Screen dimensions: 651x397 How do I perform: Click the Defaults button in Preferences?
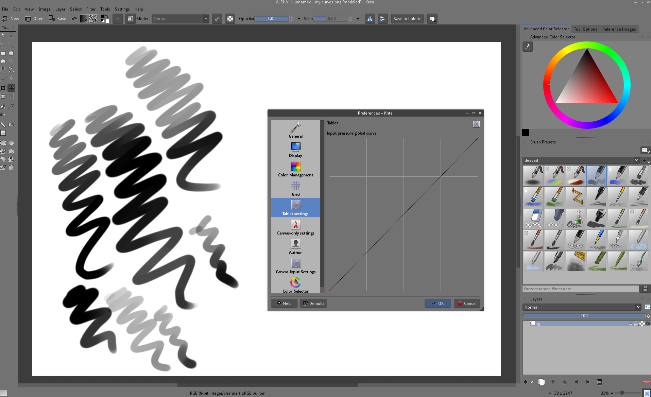pos(313,304)
